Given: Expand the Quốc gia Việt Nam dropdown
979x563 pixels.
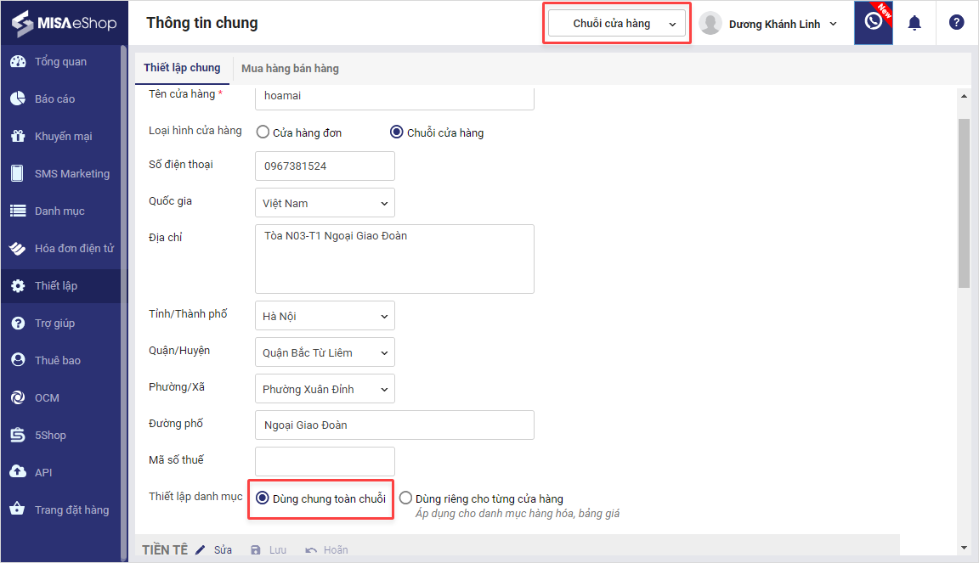Looking at the screenshot, I should click(325, 203).
